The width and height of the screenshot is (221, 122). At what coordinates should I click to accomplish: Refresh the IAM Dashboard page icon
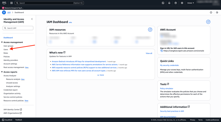(x=208, y=22)
